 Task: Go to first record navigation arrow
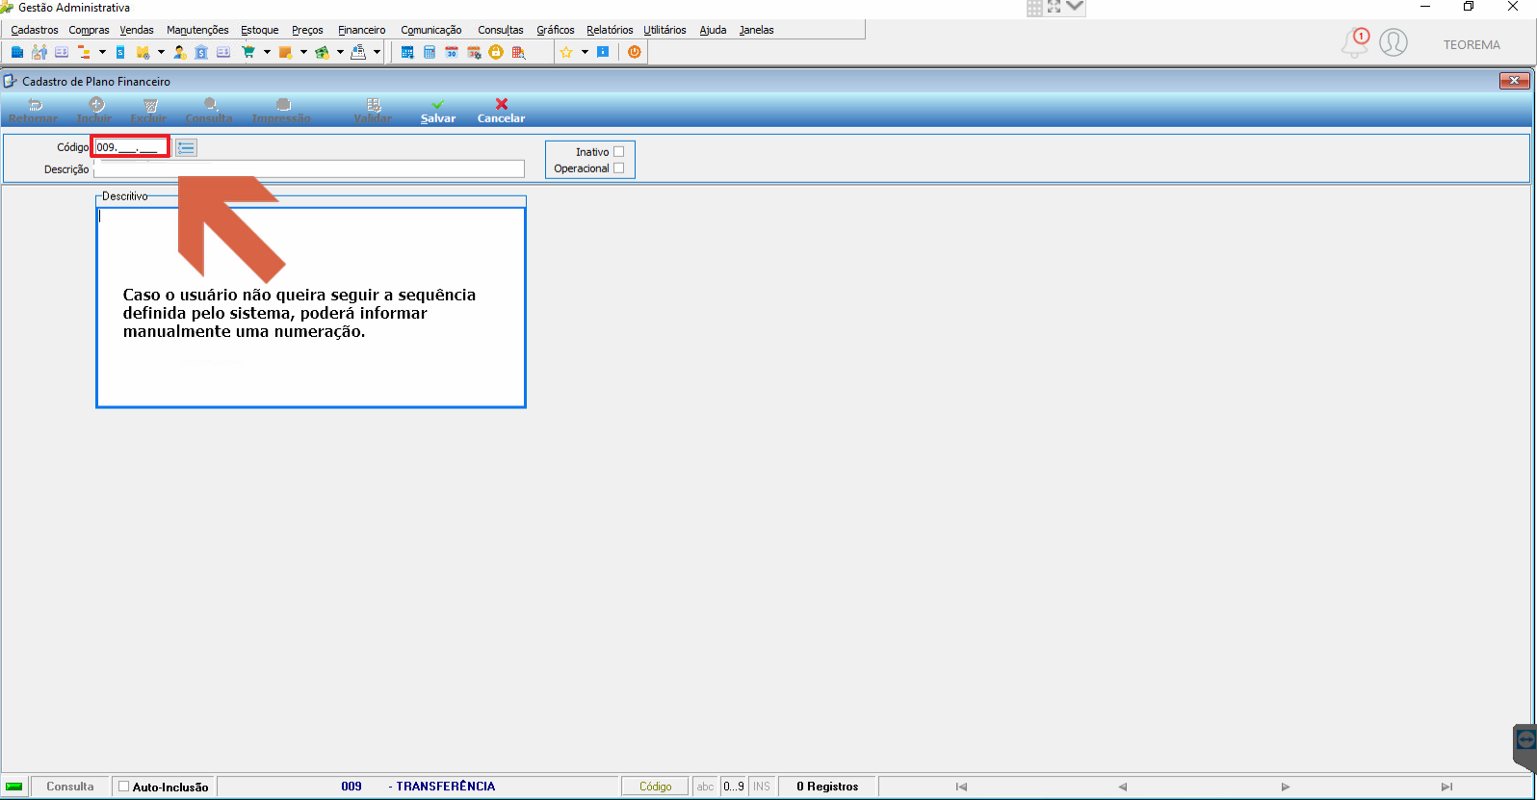[961, 787]
